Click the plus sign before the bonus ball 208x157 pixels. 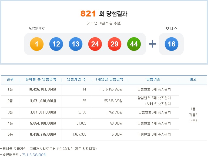click(x=152, y=44)
